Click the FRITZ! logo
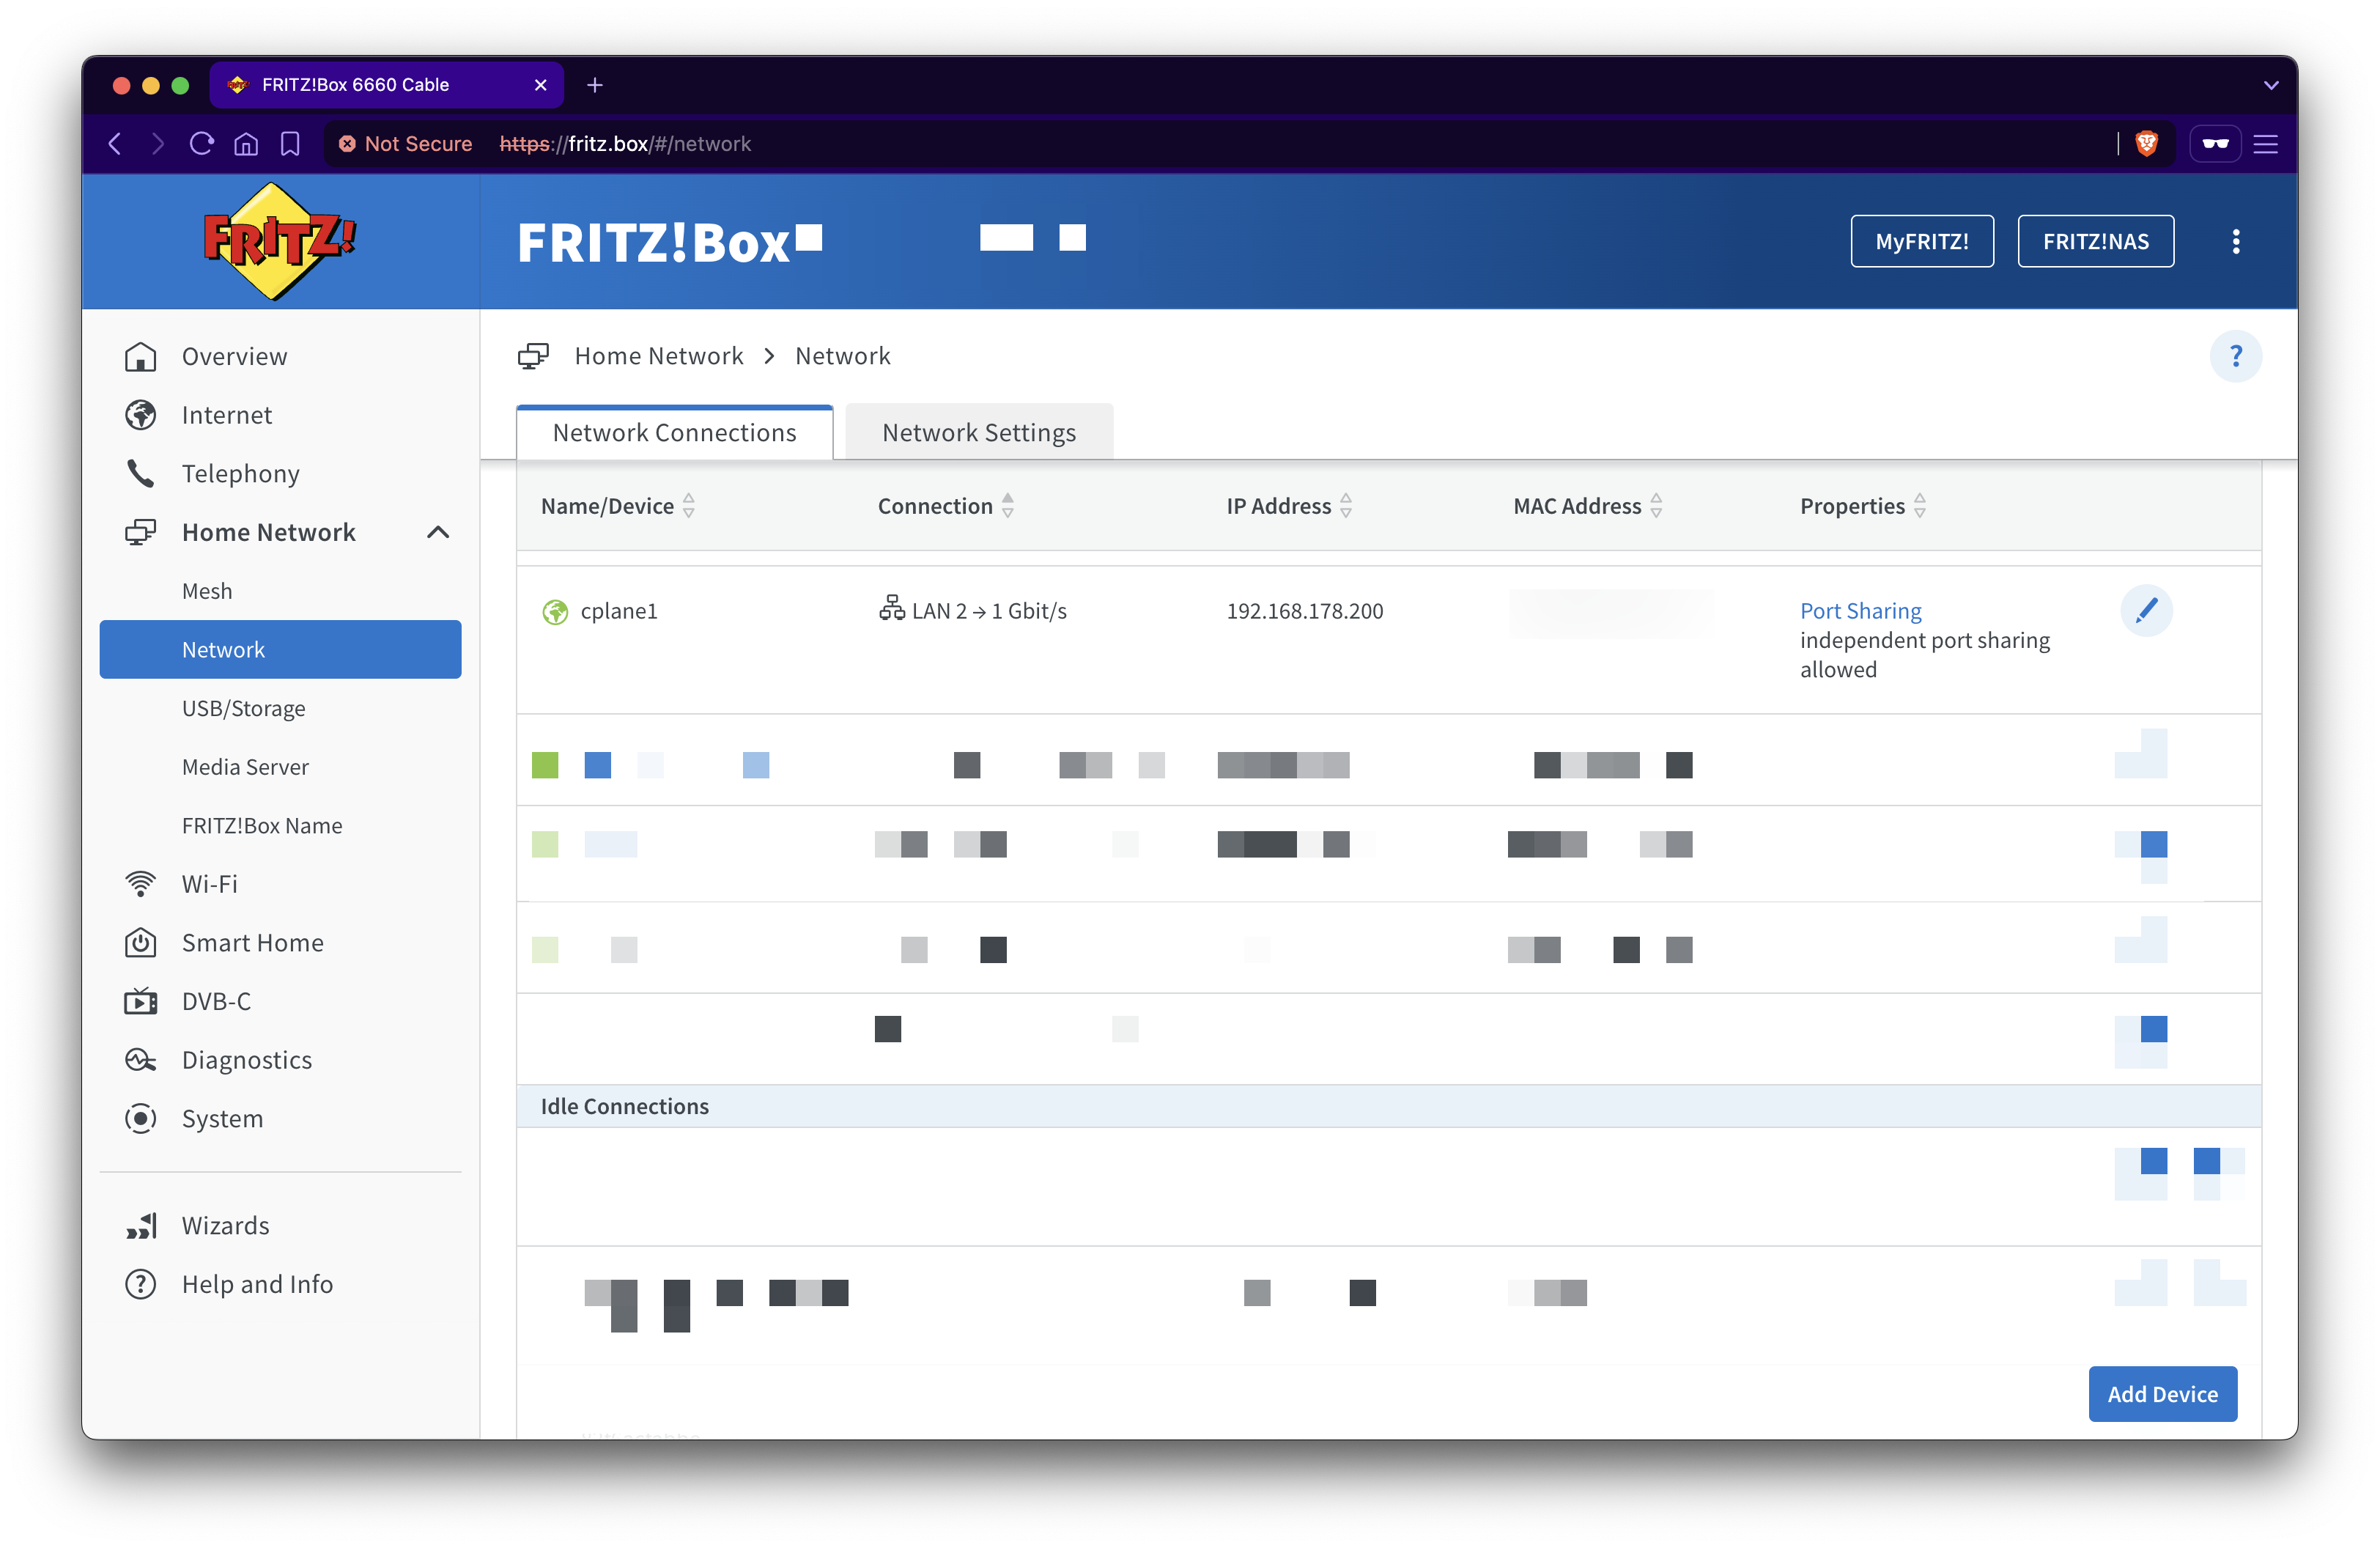Image resolution: width=2380 pixels, height=1548 pixels. pyautogui.click(x=279, y=241)
